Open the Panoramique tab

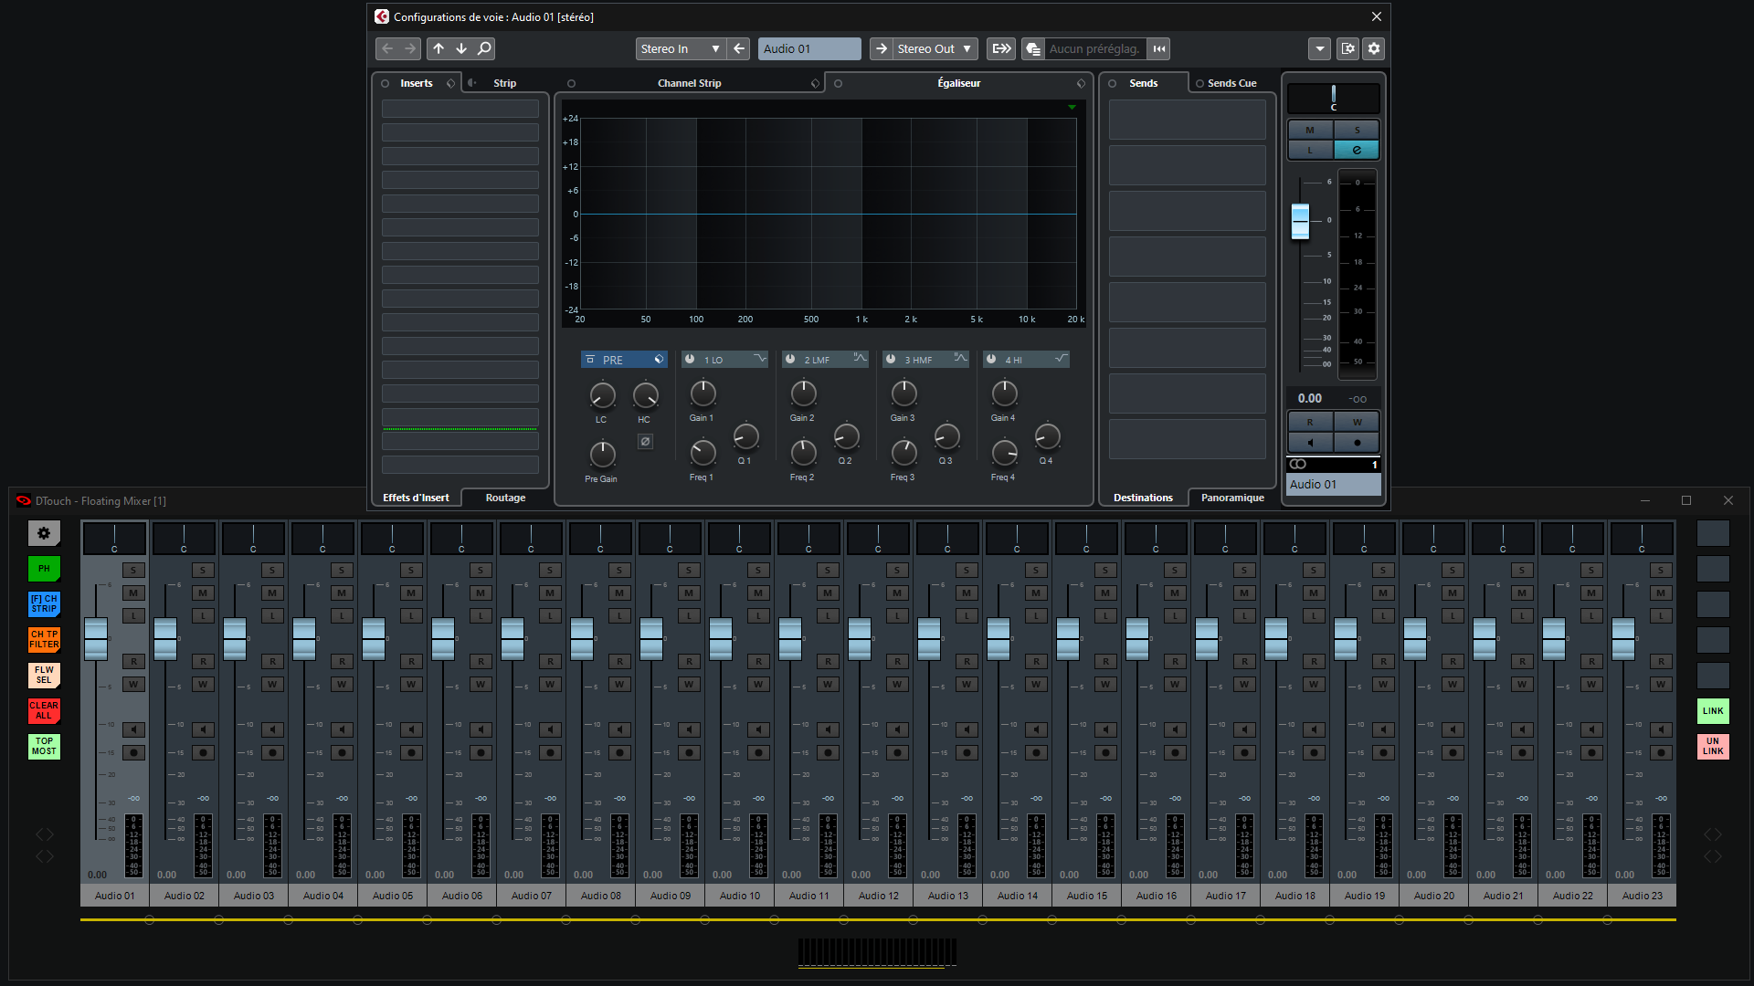[1232, 498]
